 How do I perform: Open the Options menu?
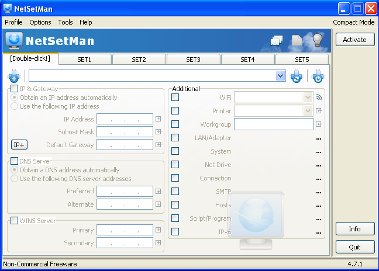(x=40, y=22)
